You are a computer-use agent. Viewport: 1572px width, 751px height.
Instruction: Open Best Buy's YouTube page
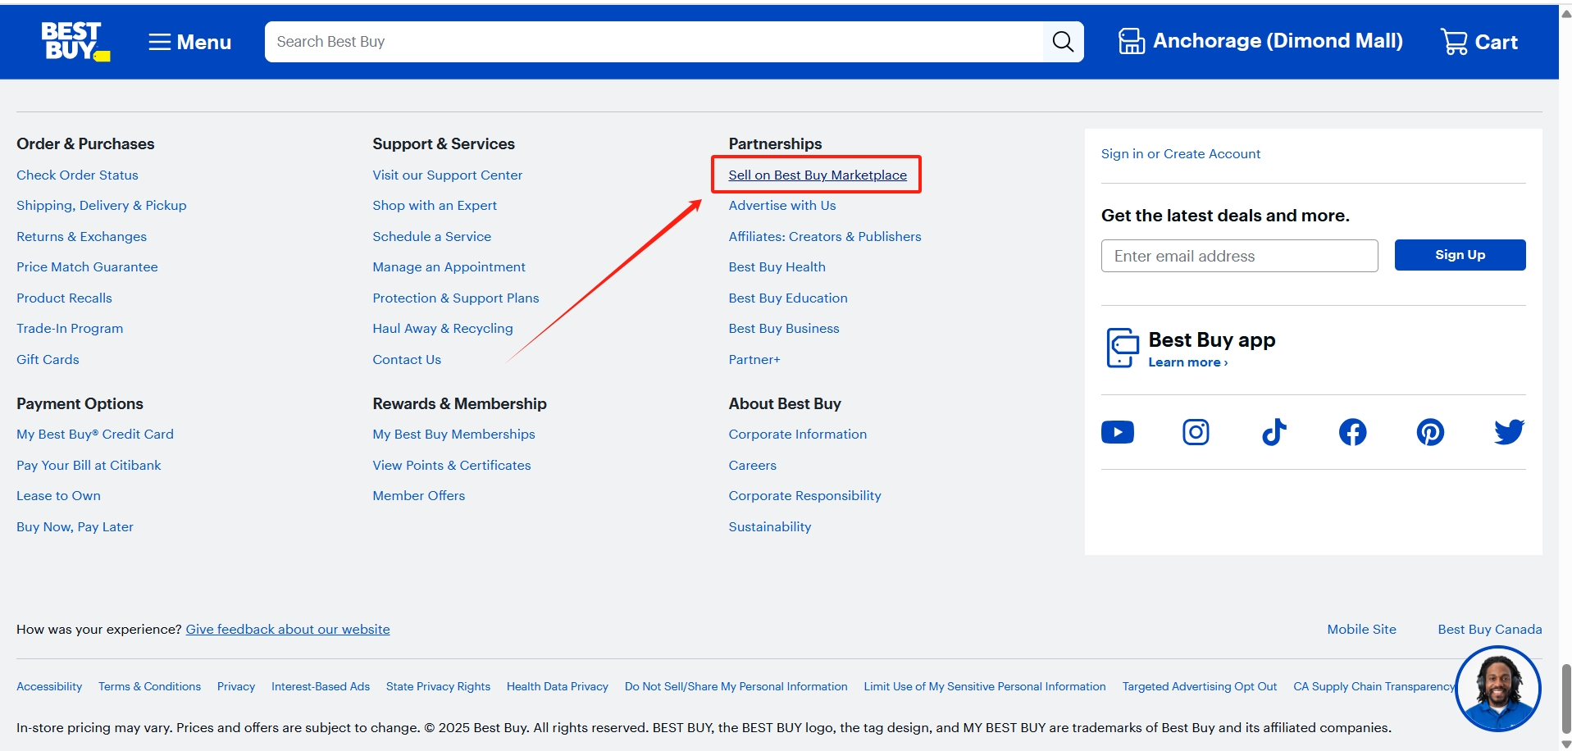click(1117, 432)
